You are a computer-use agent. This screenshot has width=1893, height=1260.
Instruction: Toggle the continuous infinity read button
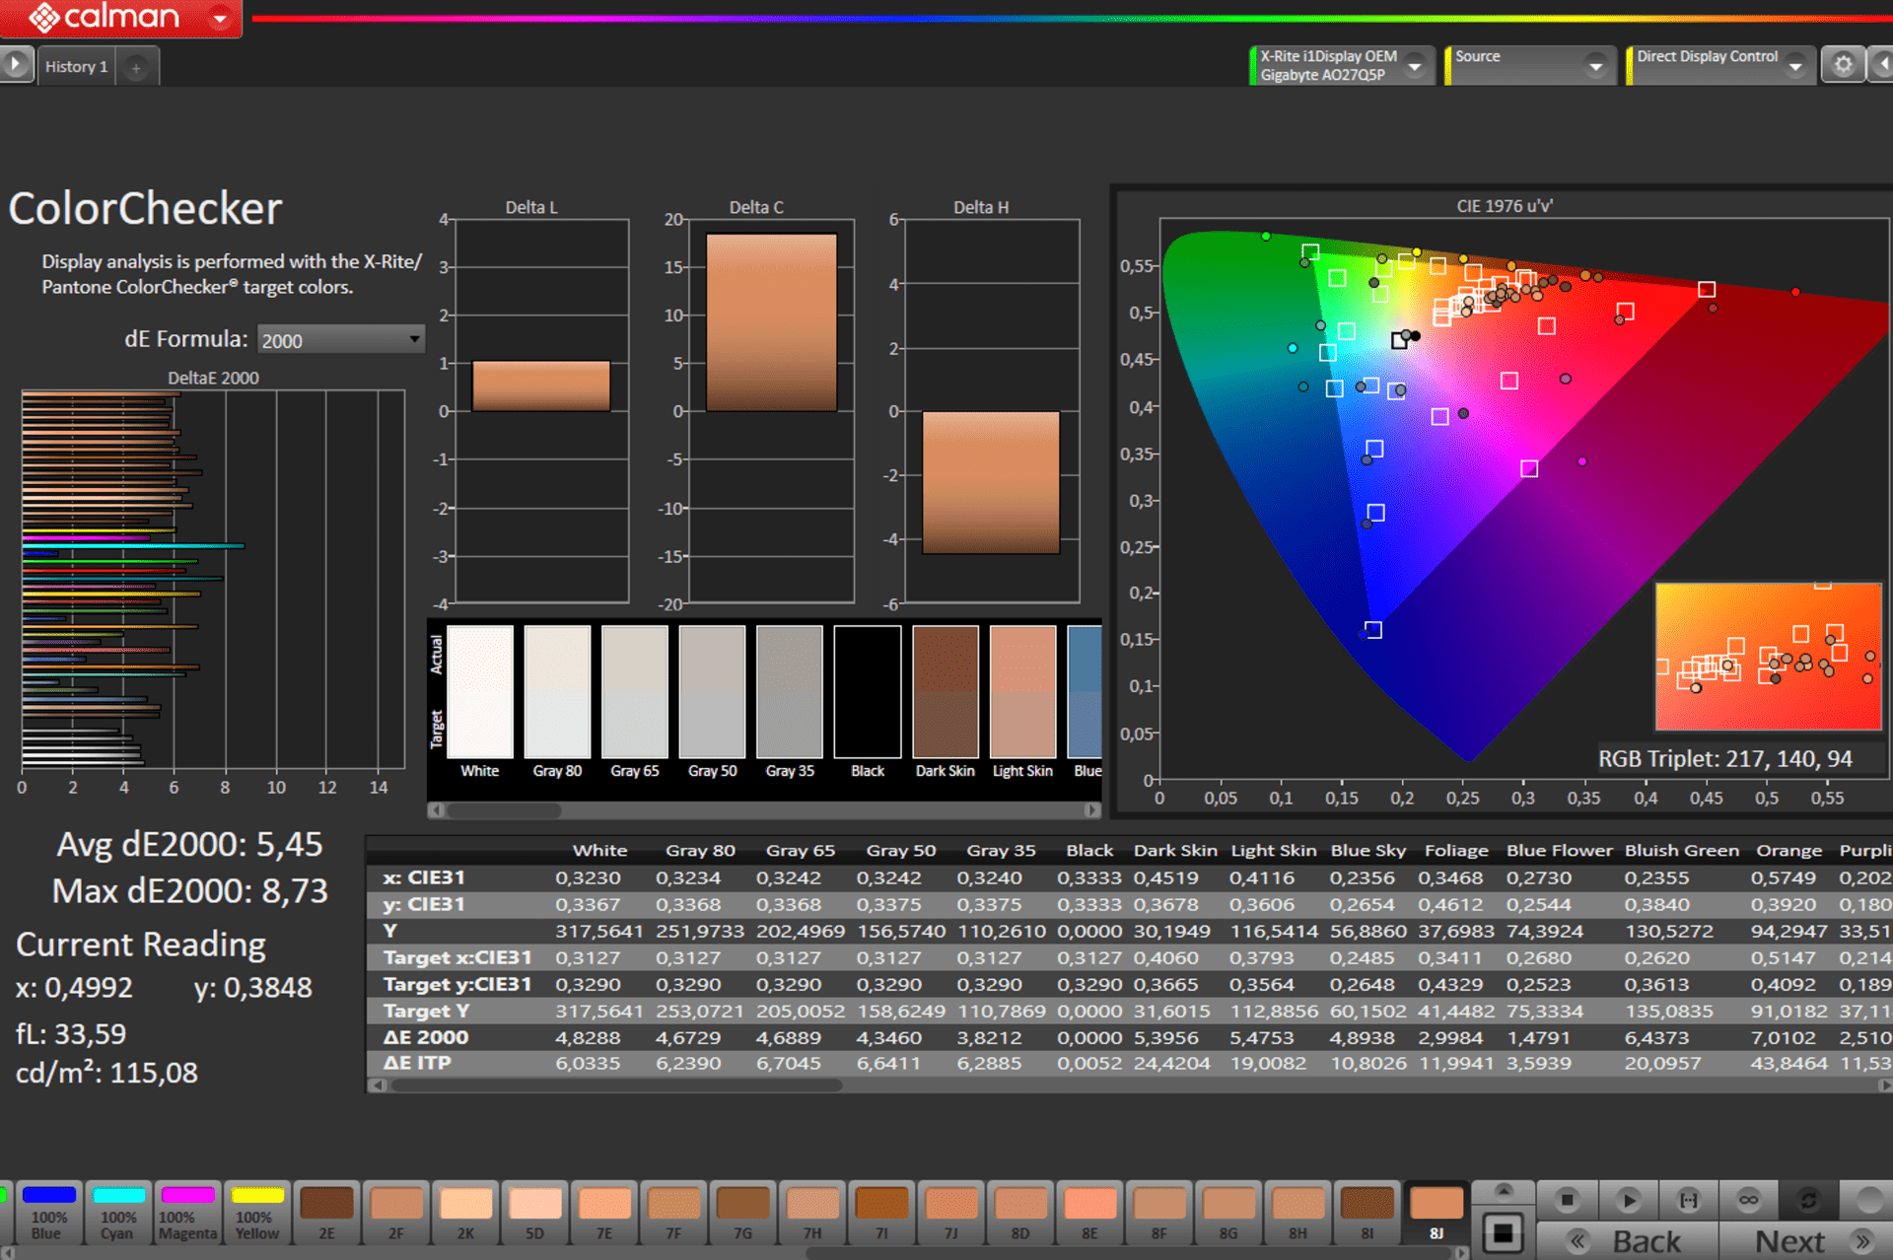pyautogui.click(x=1748, y=1200)
